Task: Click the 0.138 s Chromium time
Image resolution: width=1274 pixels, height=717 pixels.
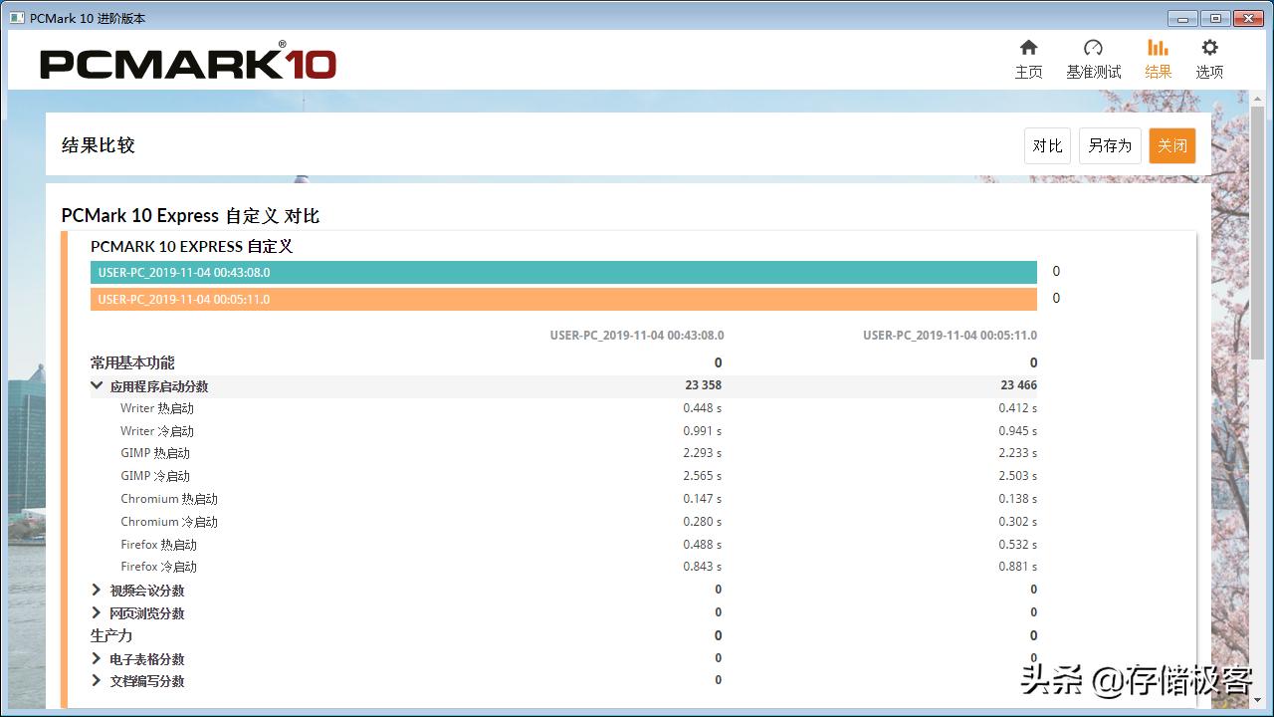Action: (x=1018, y=499)
